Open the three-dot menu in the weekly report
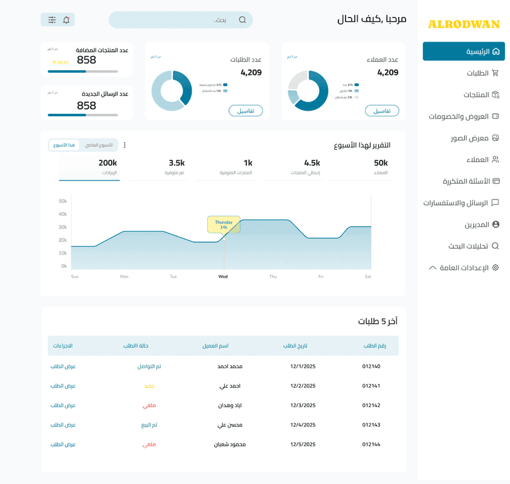The height and width of the screenshot is (484, 510). [x=126, y=145]
